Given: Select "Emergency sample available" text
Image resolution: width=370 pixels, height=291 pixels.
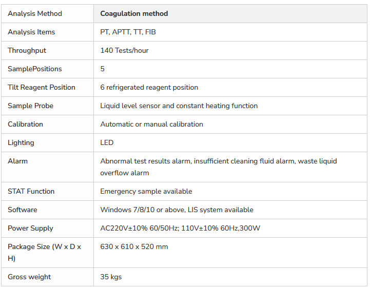Looking at the screenshot, I should [x=146, y=192].
